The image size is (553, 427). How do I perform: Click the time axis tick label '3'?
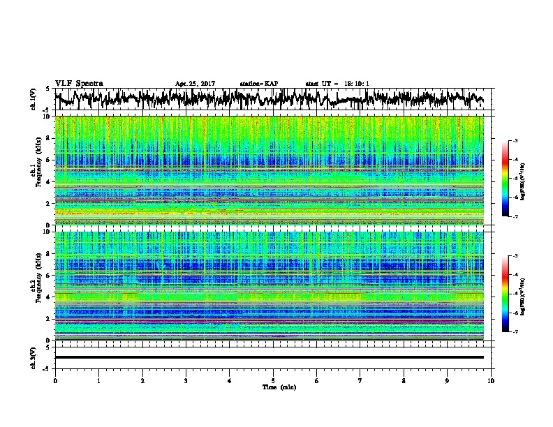click(186, 381)
